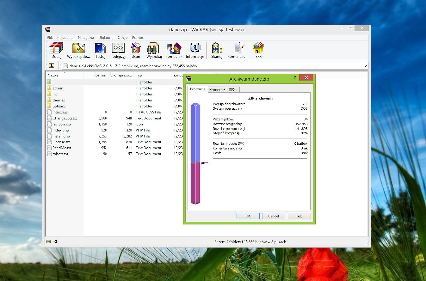
Task: Open the Polecenia menu
Action: [65, 38]
